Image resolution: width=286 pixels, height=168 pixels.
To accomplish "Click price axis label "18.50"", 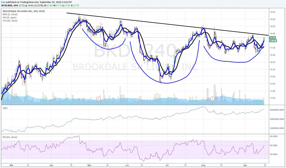I will [273, 27].
